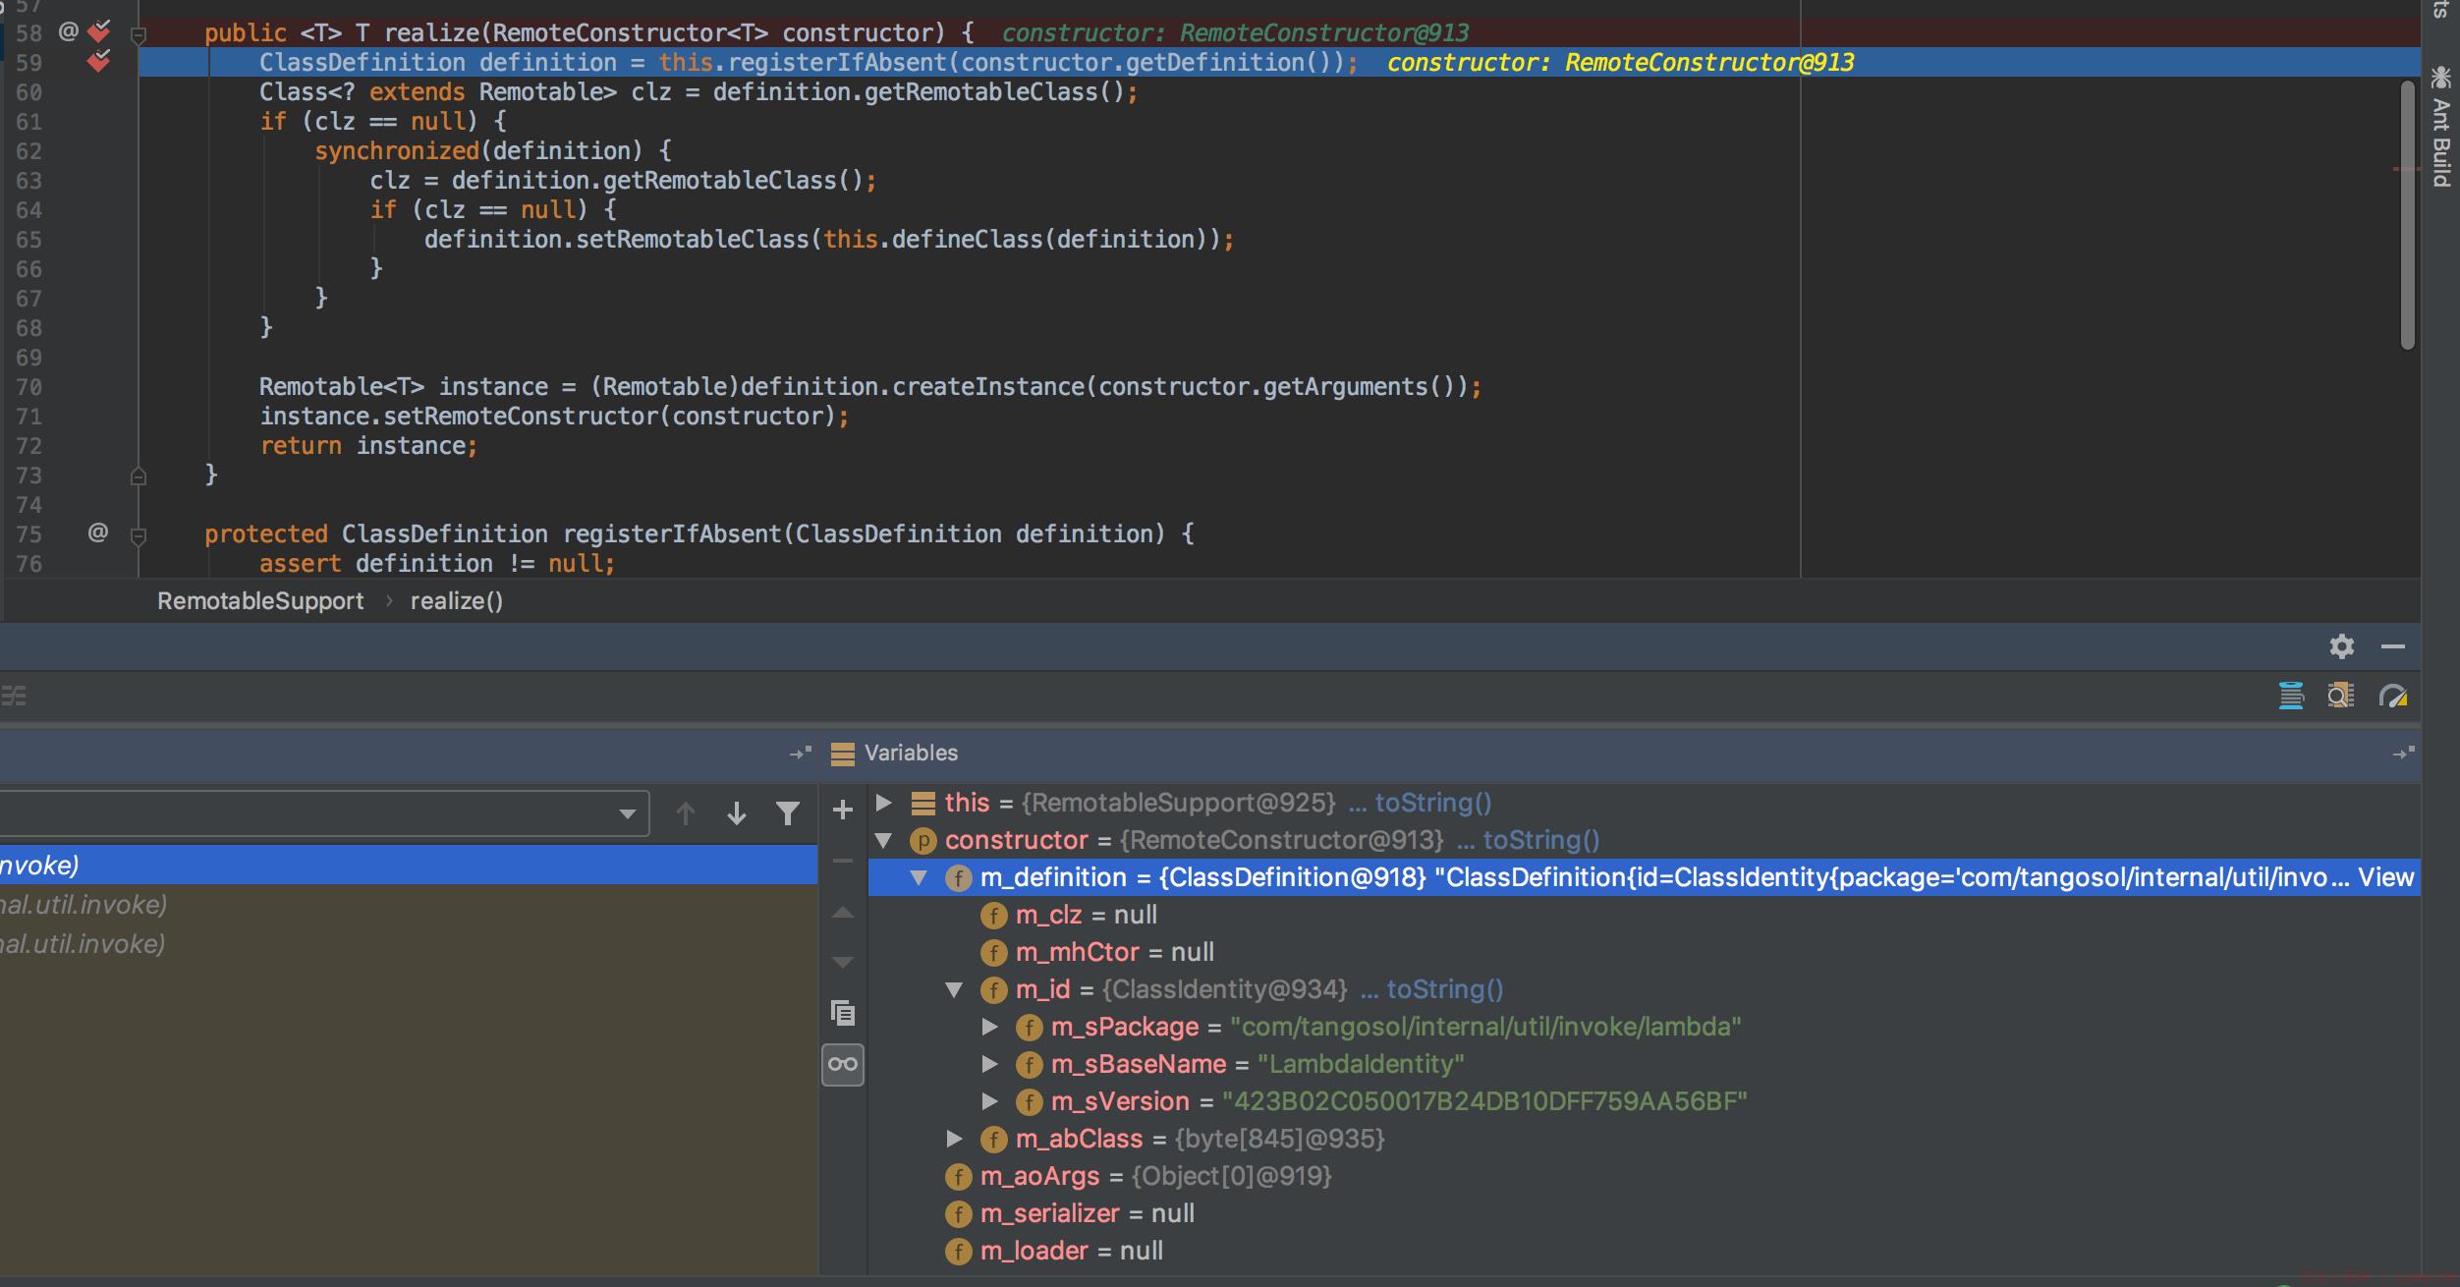This screenshot has height=1287, width=2460.
Task: Click the New Watch plus icon
Action: 842,810
